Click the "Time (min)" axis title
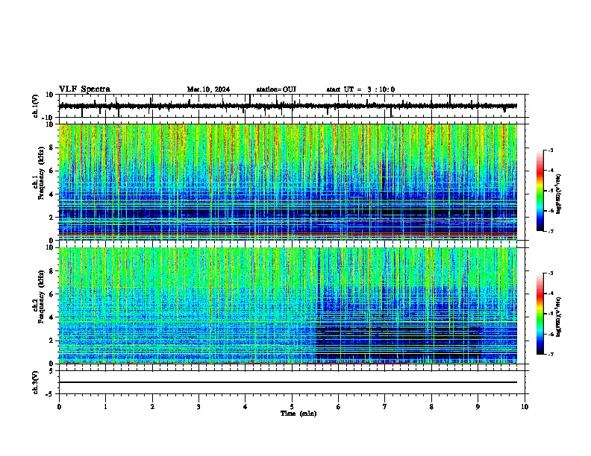591x456 pixels. 298,414
